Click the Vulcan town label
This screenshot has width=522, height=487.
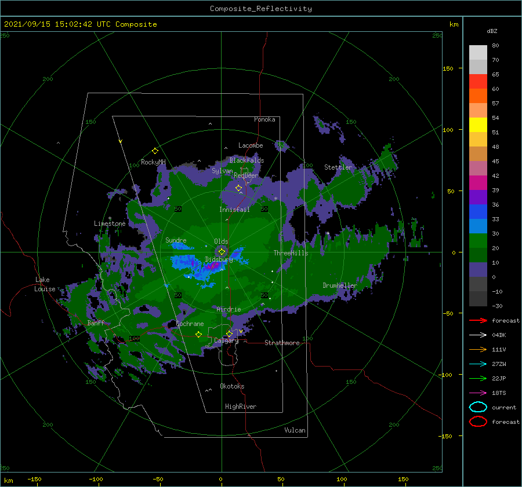click(295, 430)
